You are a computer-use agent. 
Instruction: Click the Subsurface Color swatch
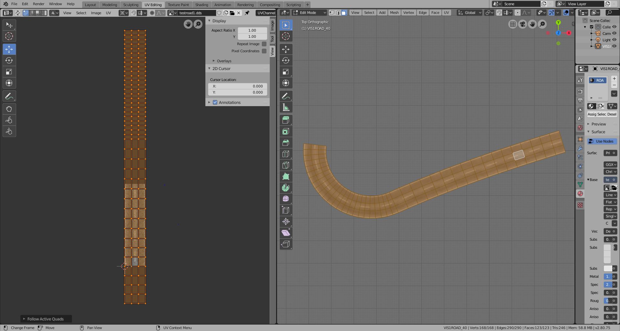pos(608,268)
